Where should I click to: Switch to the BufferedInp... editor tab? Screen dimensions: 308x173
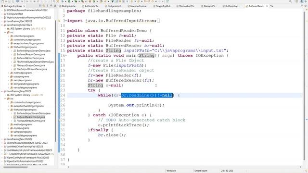pos(231,6)
